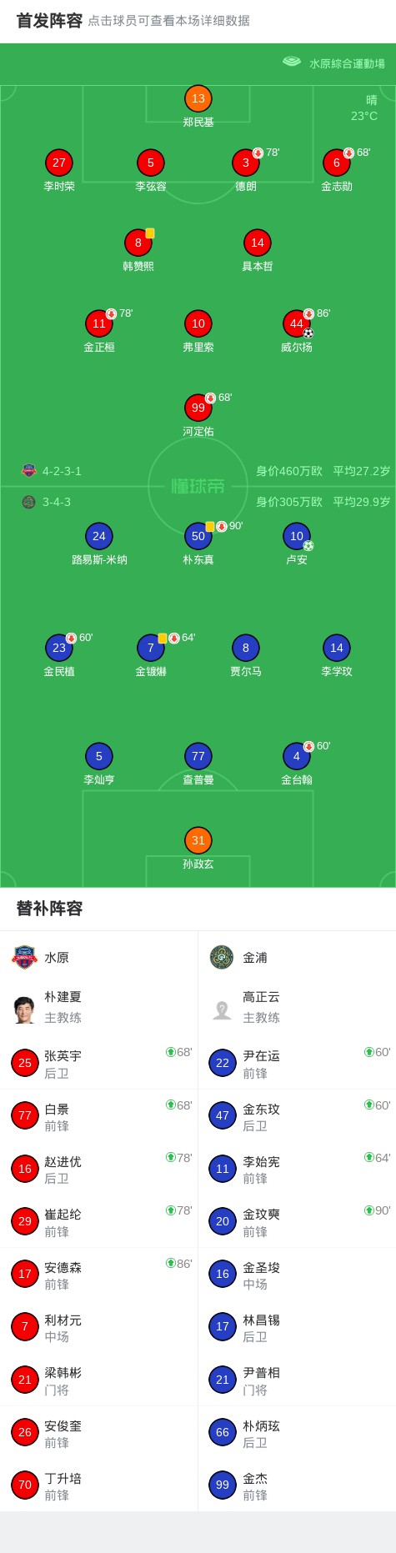Select substitute 张英宇 number 25 row
The width and height of the screenshot is (396, 1553).
coord(99,1063)
